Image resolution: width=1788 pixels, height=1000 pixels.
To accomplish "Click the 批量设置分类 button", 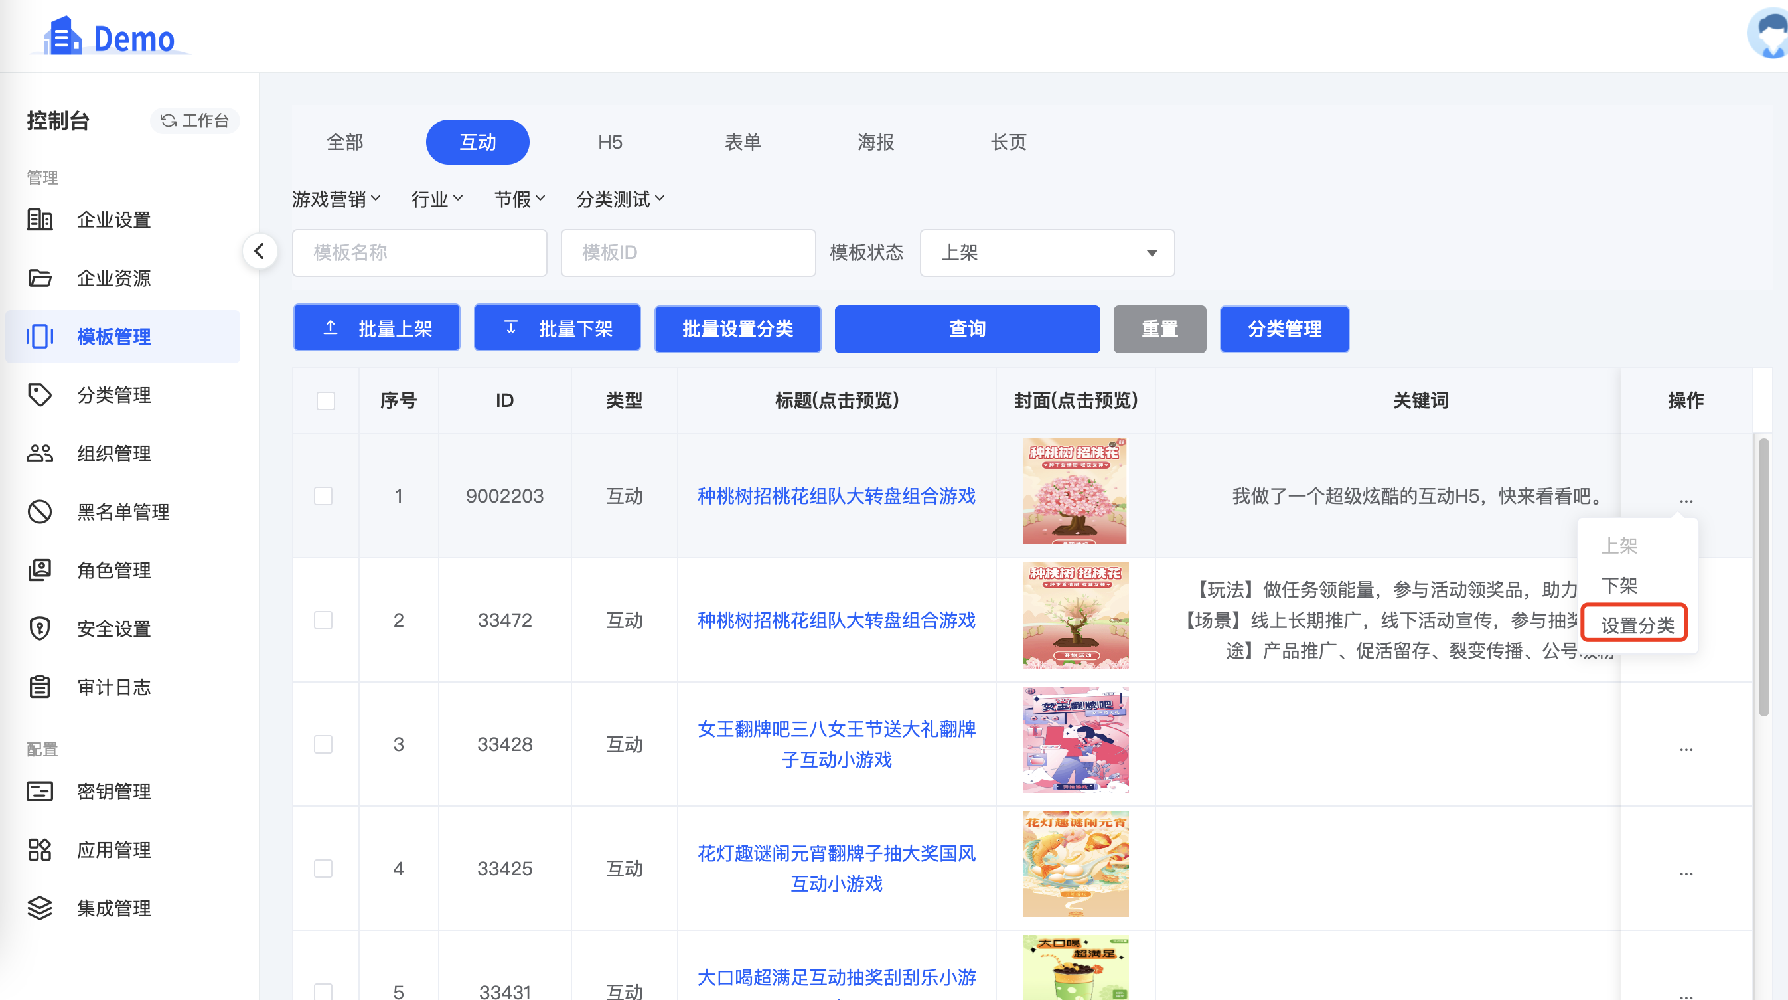I will click(x=738, y=329).
